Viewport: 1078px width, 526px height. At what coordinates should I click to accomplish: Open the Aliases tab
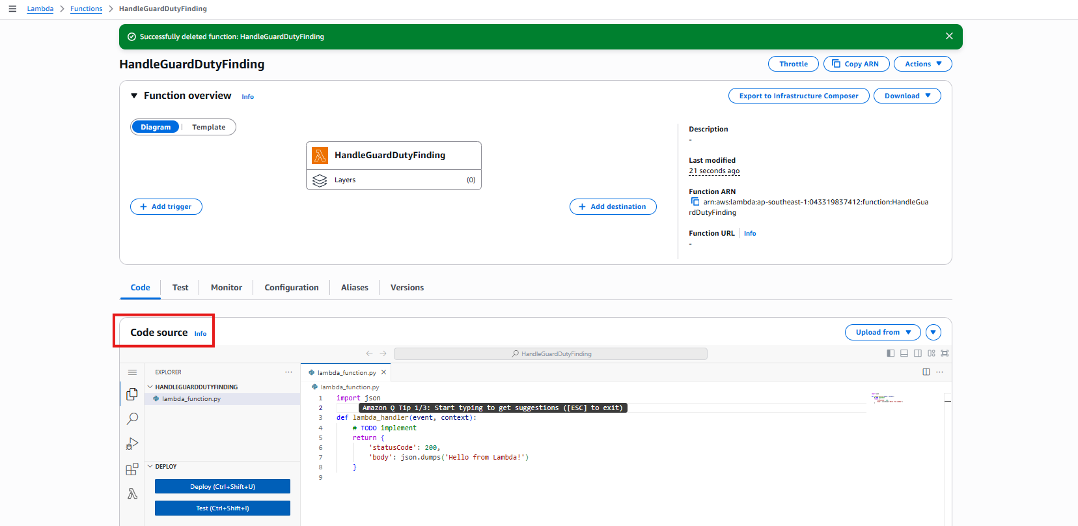[355, 288]
